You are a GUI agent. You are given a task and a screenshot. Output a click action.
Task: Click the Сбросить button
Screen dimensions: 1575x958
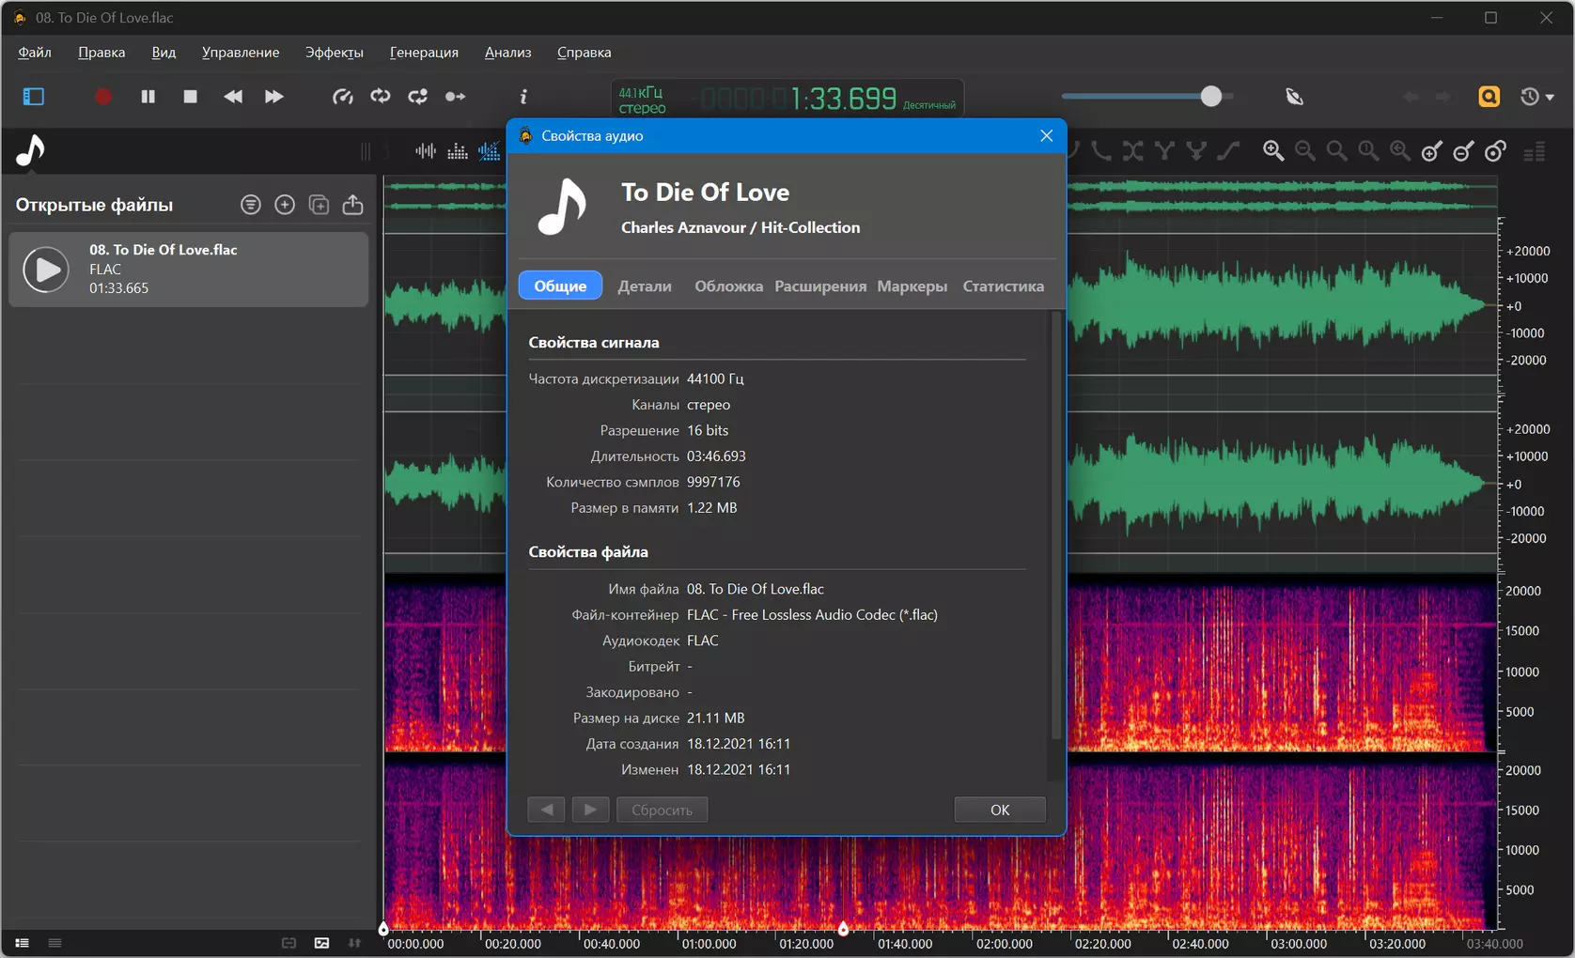pyautogui.click(x=662, y=810)
